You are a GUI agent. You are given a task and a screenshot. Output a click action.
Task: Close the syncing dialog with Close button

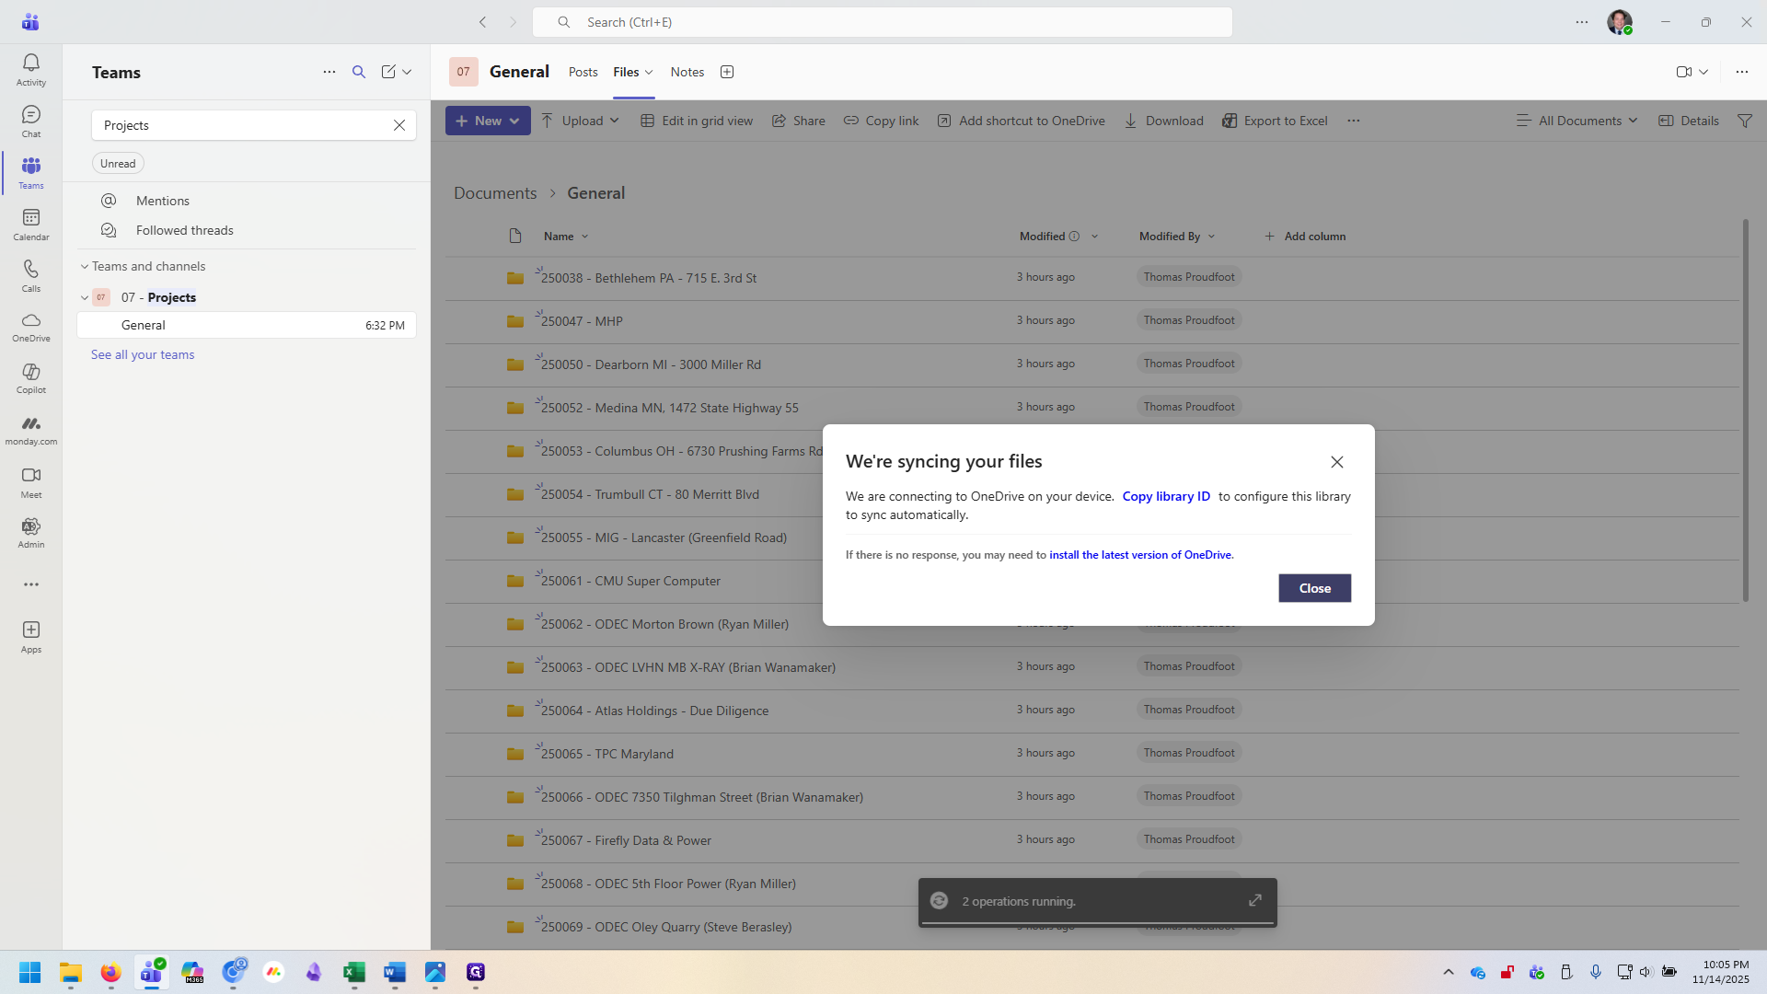click(x=1314, y=588)
